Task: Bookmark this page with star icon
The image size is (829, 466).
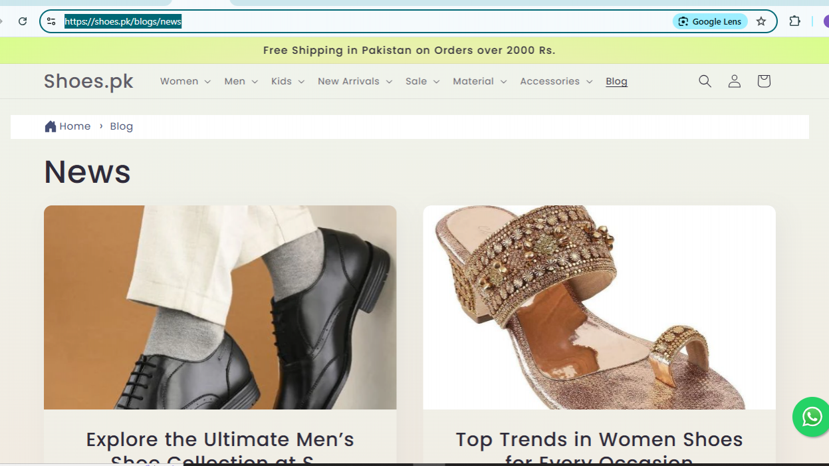Action: 761,21
